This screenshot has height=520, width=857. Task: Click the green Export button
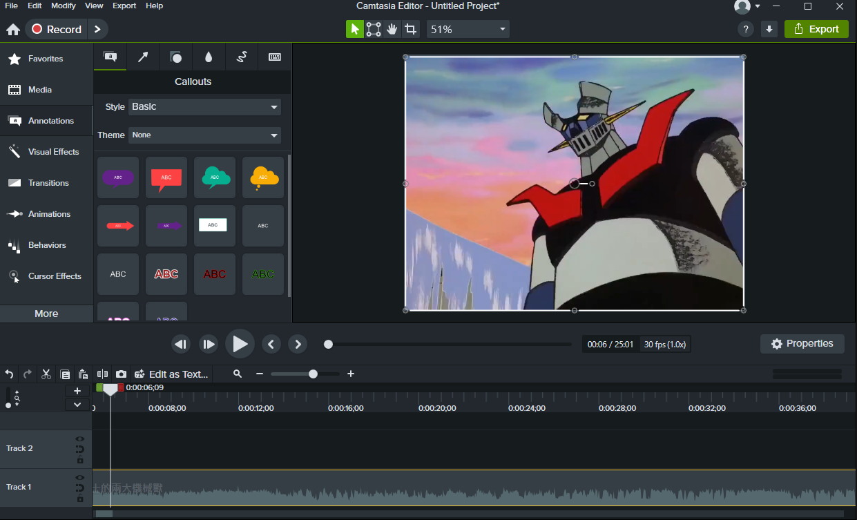pos(816,29)
